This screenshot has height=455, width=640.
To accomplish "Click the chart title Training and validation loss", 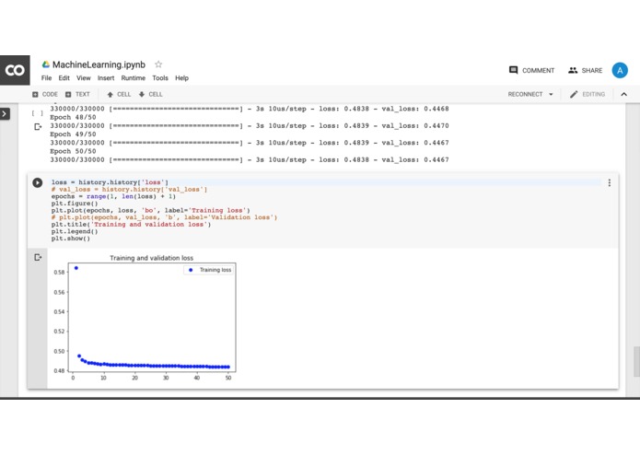I will [151, 258].
